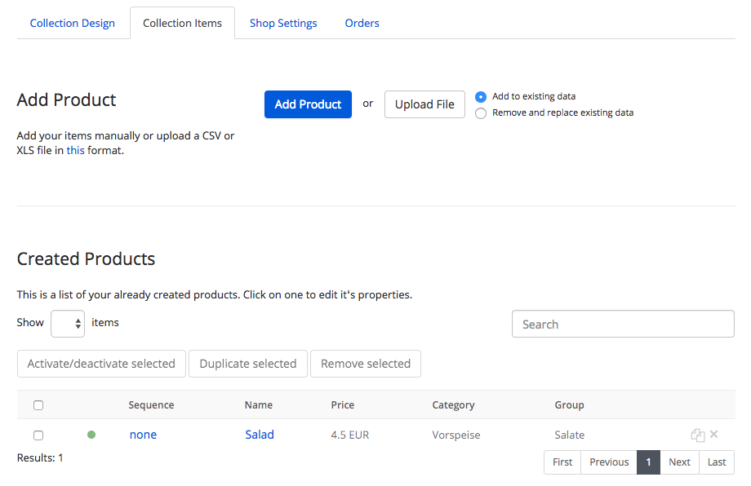This screenshot has height=486, width=751.
Task: Open the Collection Items tab
Action: tap(183, 23)
